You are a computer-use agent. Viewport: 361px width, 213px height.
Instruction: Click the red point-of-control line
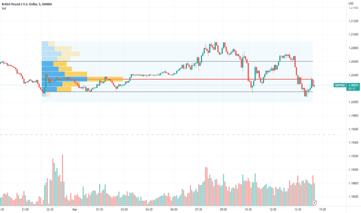(177, 79)
